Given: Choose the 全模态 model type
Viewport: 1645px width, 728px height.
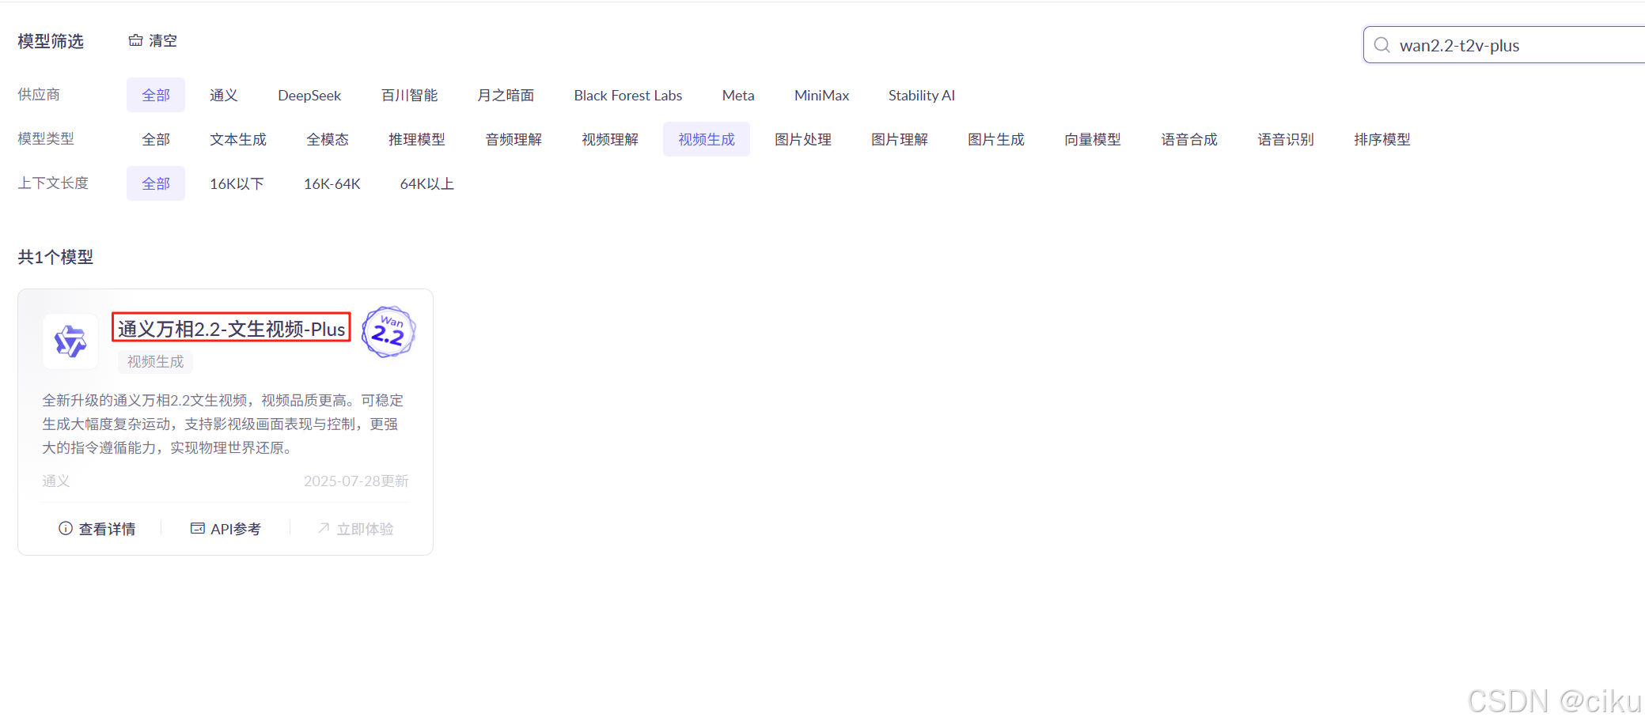Looking at the screenshot, I should coord(328,139).
